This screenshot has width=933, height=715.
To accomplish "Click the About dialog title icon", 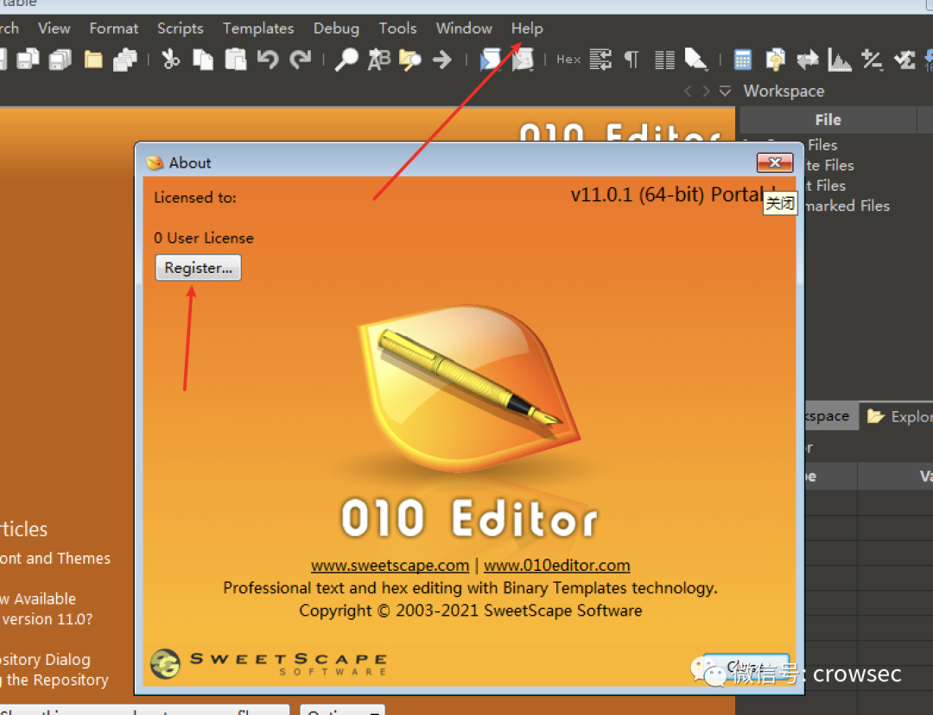I will (155, 162).
